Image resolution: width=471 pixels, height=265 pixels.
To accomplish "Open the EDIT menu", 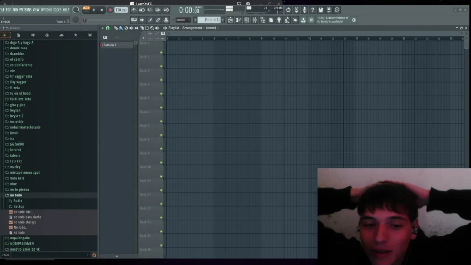I will (x=8, y=10).
